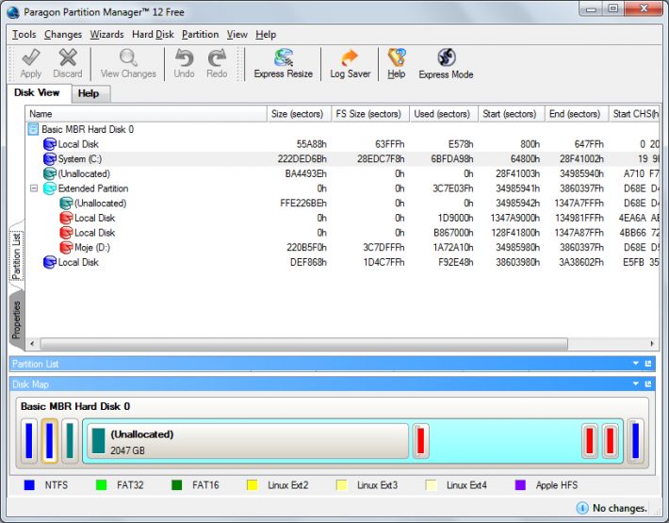
Task: Open the Wizards menu
Action: 106,35
